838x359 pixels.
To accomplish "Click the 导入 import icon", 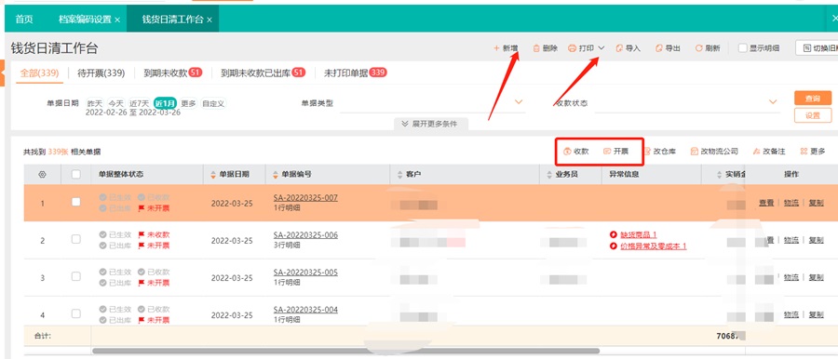I will click(619, 48).
